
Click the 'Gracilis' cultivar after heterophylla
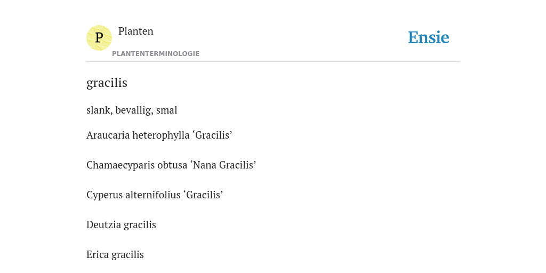tap(212, 135)
